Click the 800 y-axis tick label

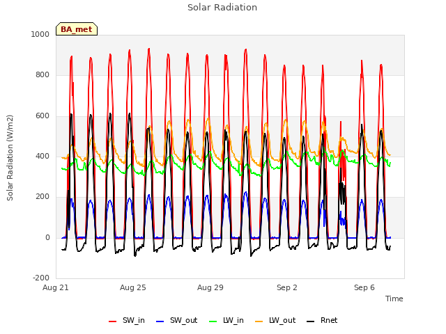[43, 75]
